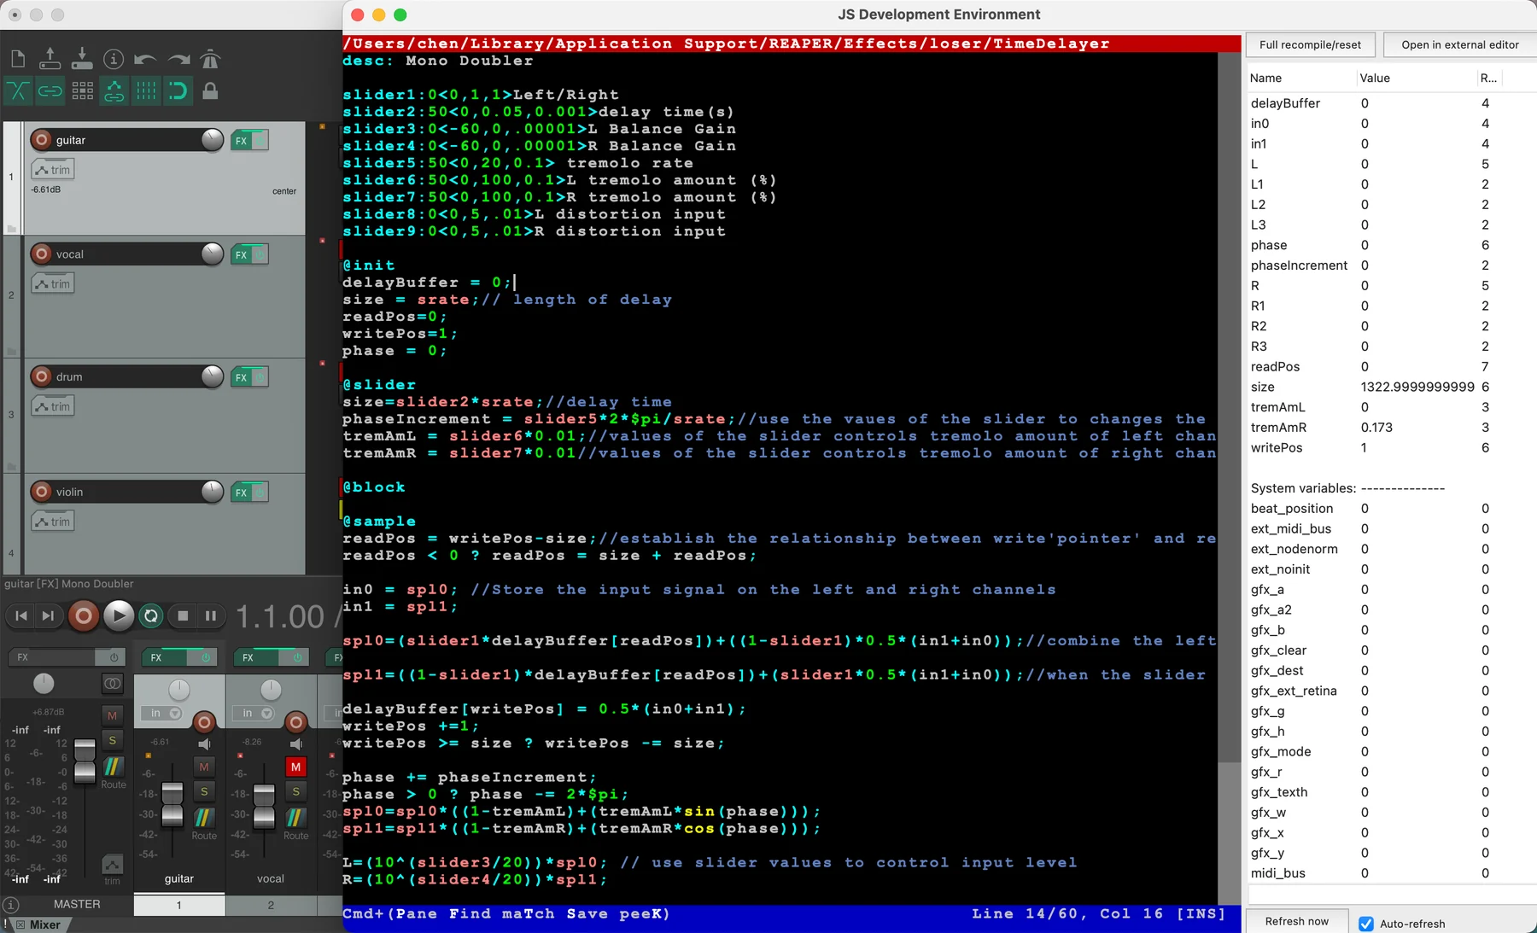Click the Open Project upload-arrow icon

click(50, 59)
